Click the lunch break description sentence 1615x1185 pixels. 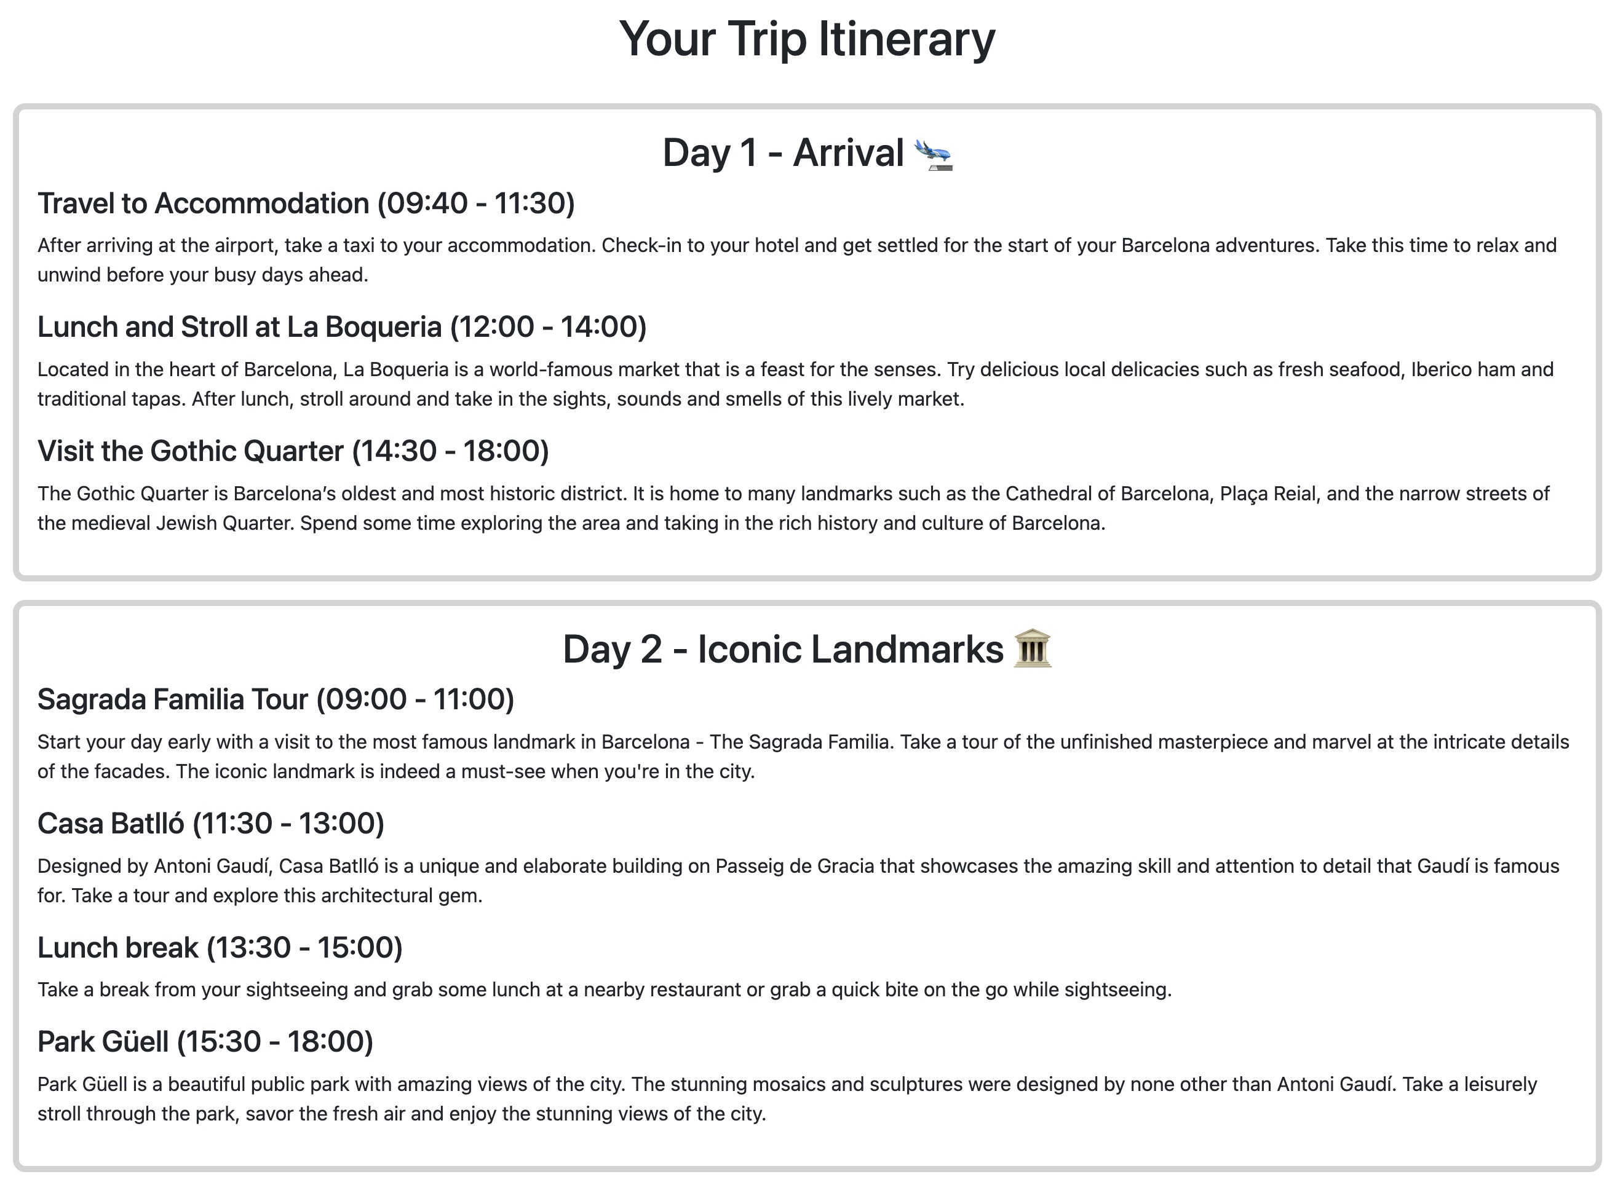pyautogui.click(x=605, y=990)
